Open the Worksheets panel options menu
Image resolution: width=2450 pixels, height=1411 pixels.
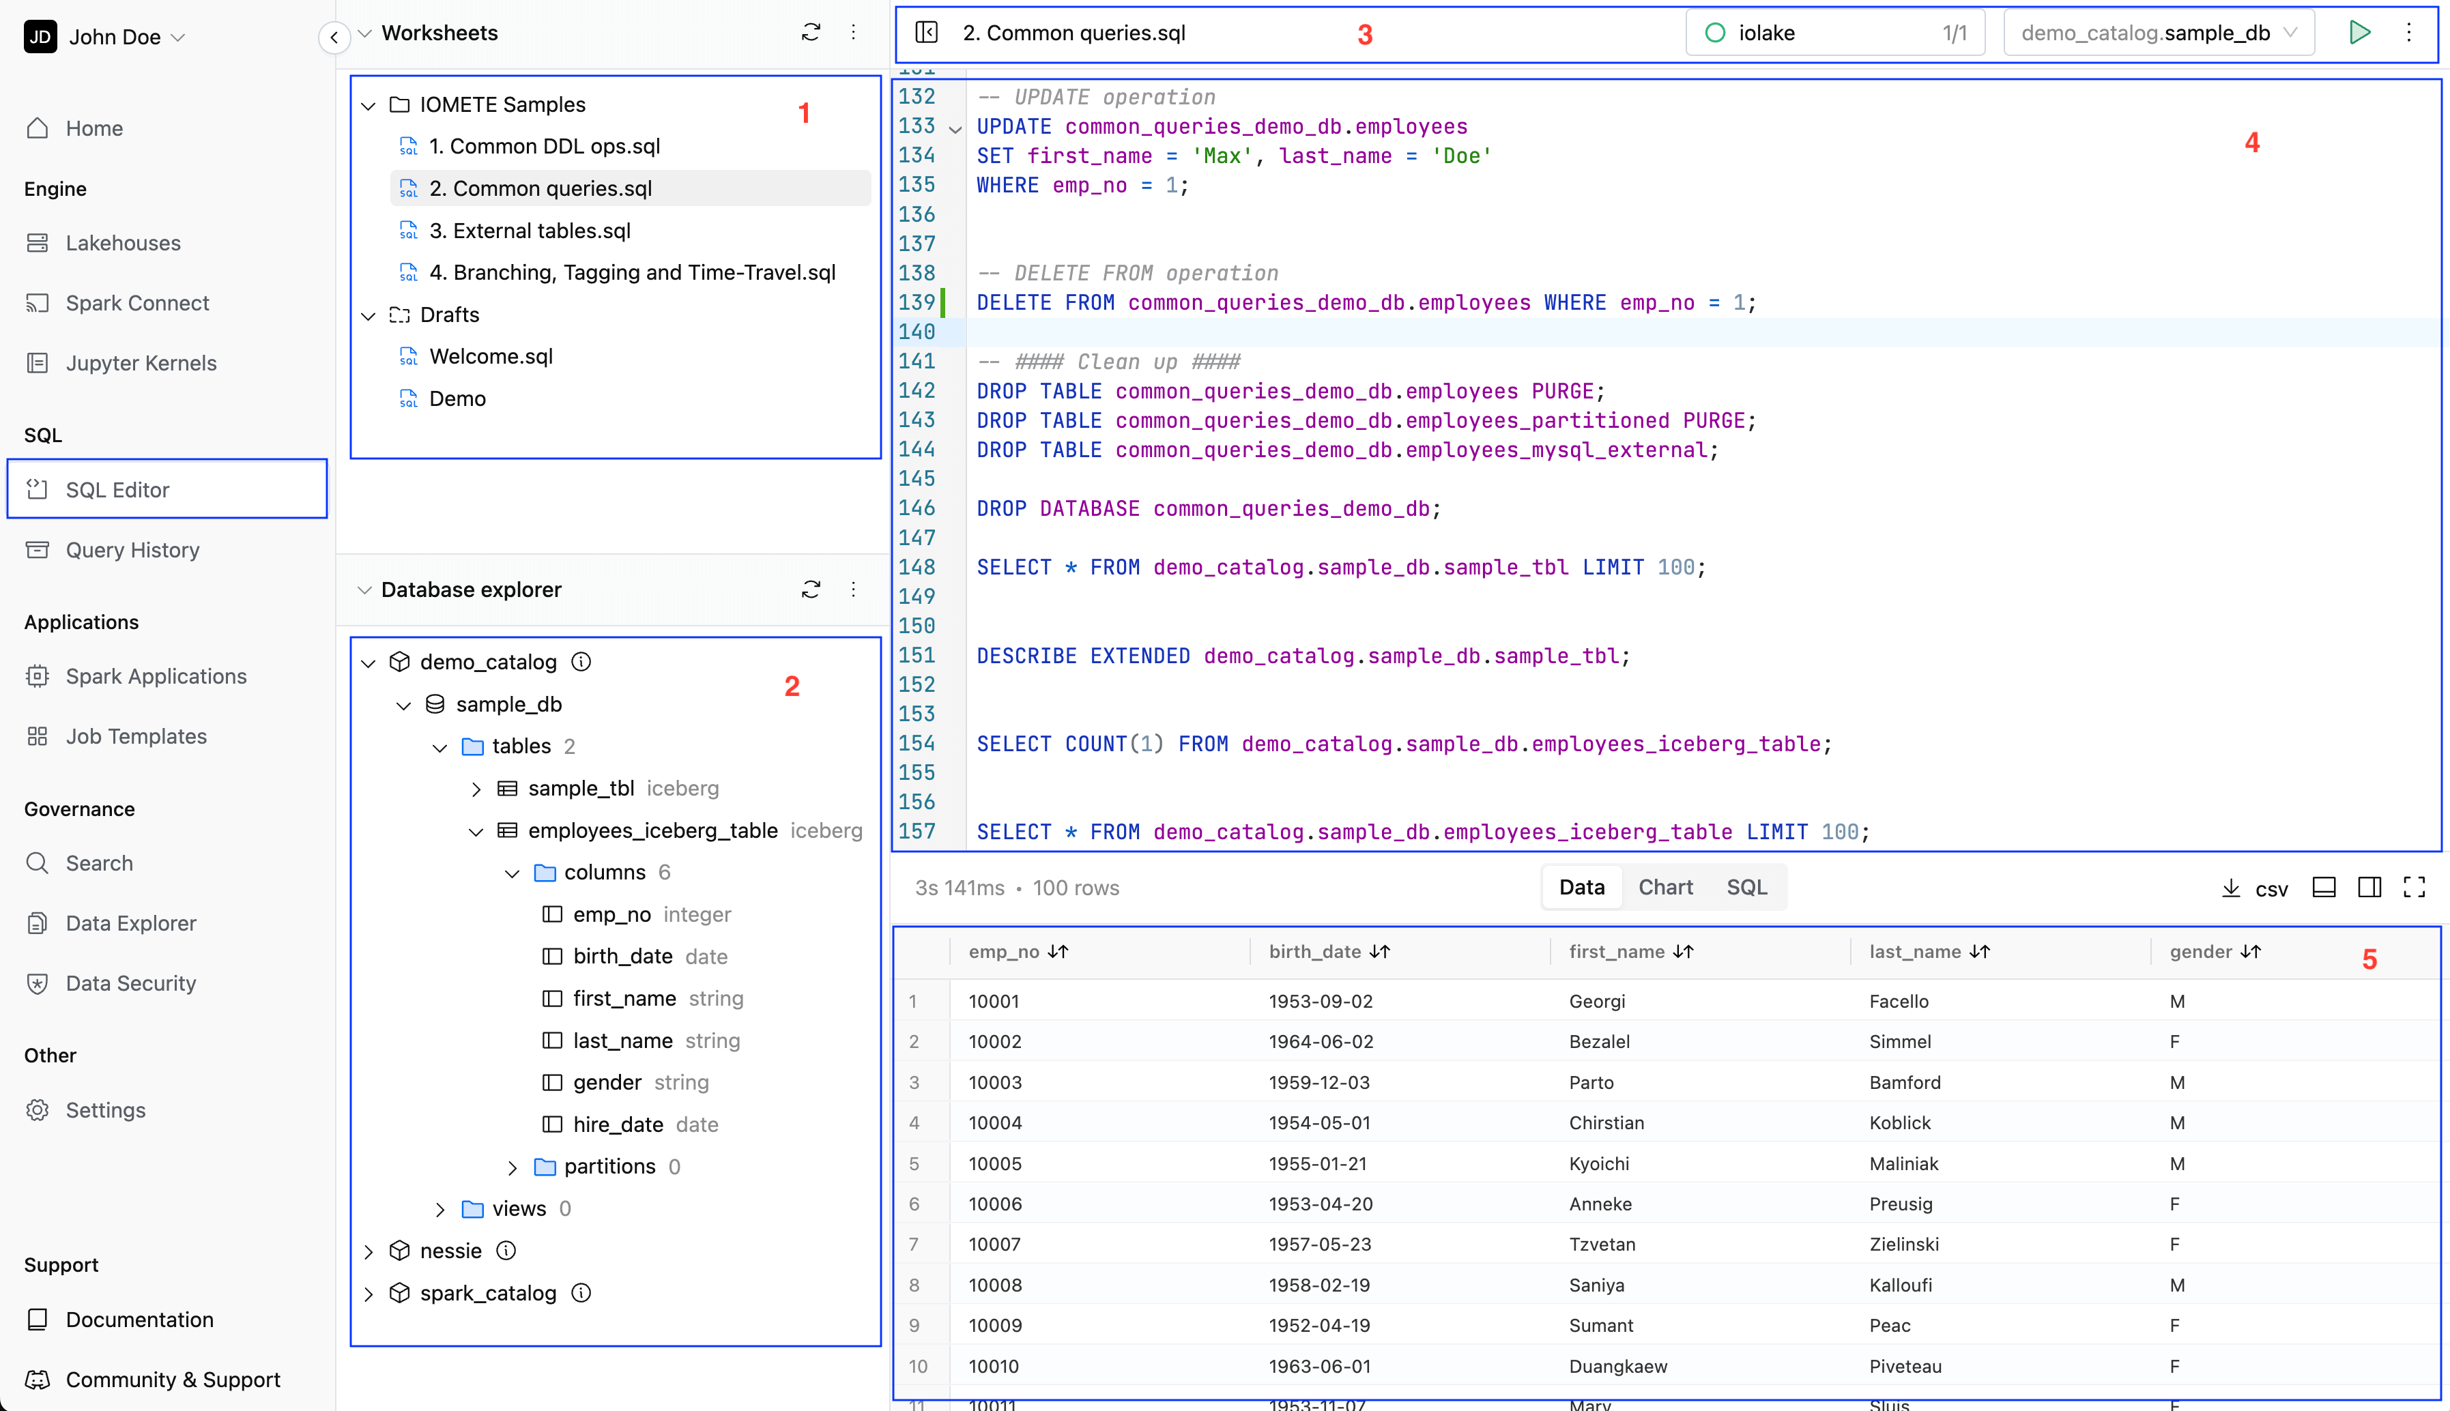click(x=854, y=33)
